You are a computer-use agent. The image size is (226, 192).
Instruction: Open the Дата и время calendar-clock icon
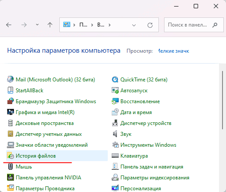(x=115, y=112)
